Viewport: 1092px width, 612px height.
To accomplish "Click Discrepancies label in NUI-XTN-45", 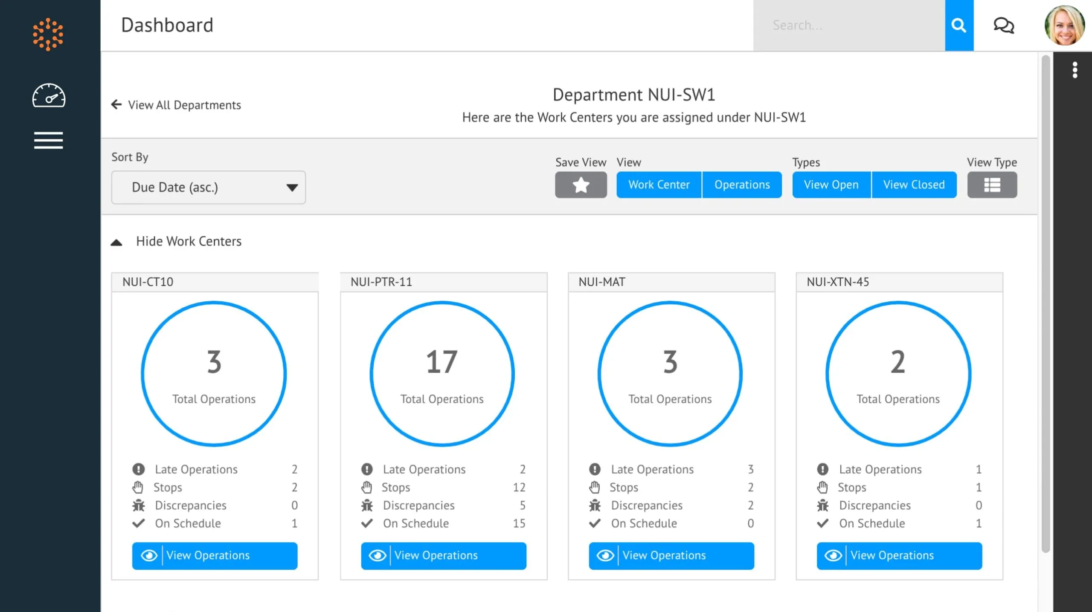I will coord(875,505).
